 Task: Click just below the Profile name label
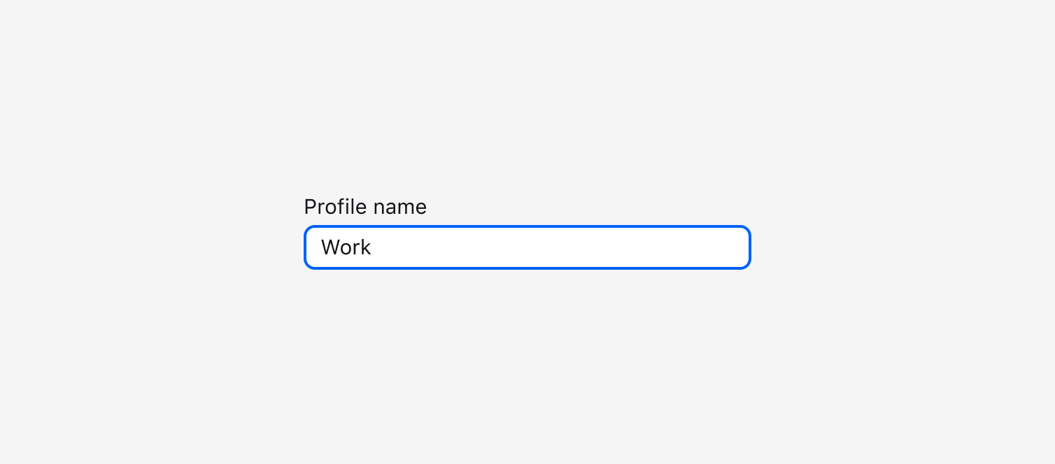tap(365, 219)
